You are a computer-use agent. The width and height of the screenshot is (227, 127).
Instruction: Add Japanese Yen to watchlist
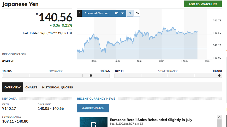click(x=203, y=4)
